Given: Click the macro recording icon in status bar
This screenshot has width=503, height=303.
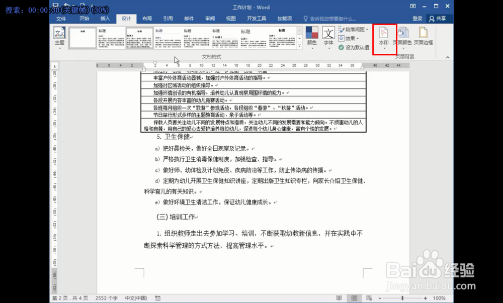Looking at the screenshot, I should pyautogui.click(x=158, y=298).
